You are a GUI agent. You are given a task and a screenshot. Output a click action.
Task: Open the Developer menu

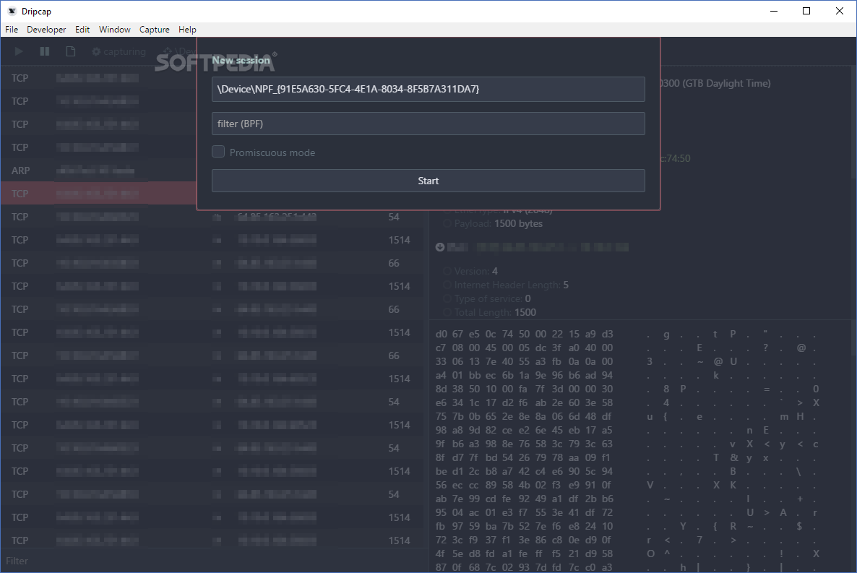pyautogui.click(x=46, y=30)
